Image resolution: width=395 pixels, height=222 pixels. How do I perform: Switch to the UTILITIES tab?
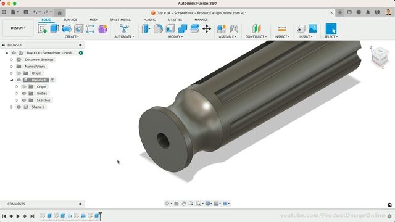click(175, 20)
